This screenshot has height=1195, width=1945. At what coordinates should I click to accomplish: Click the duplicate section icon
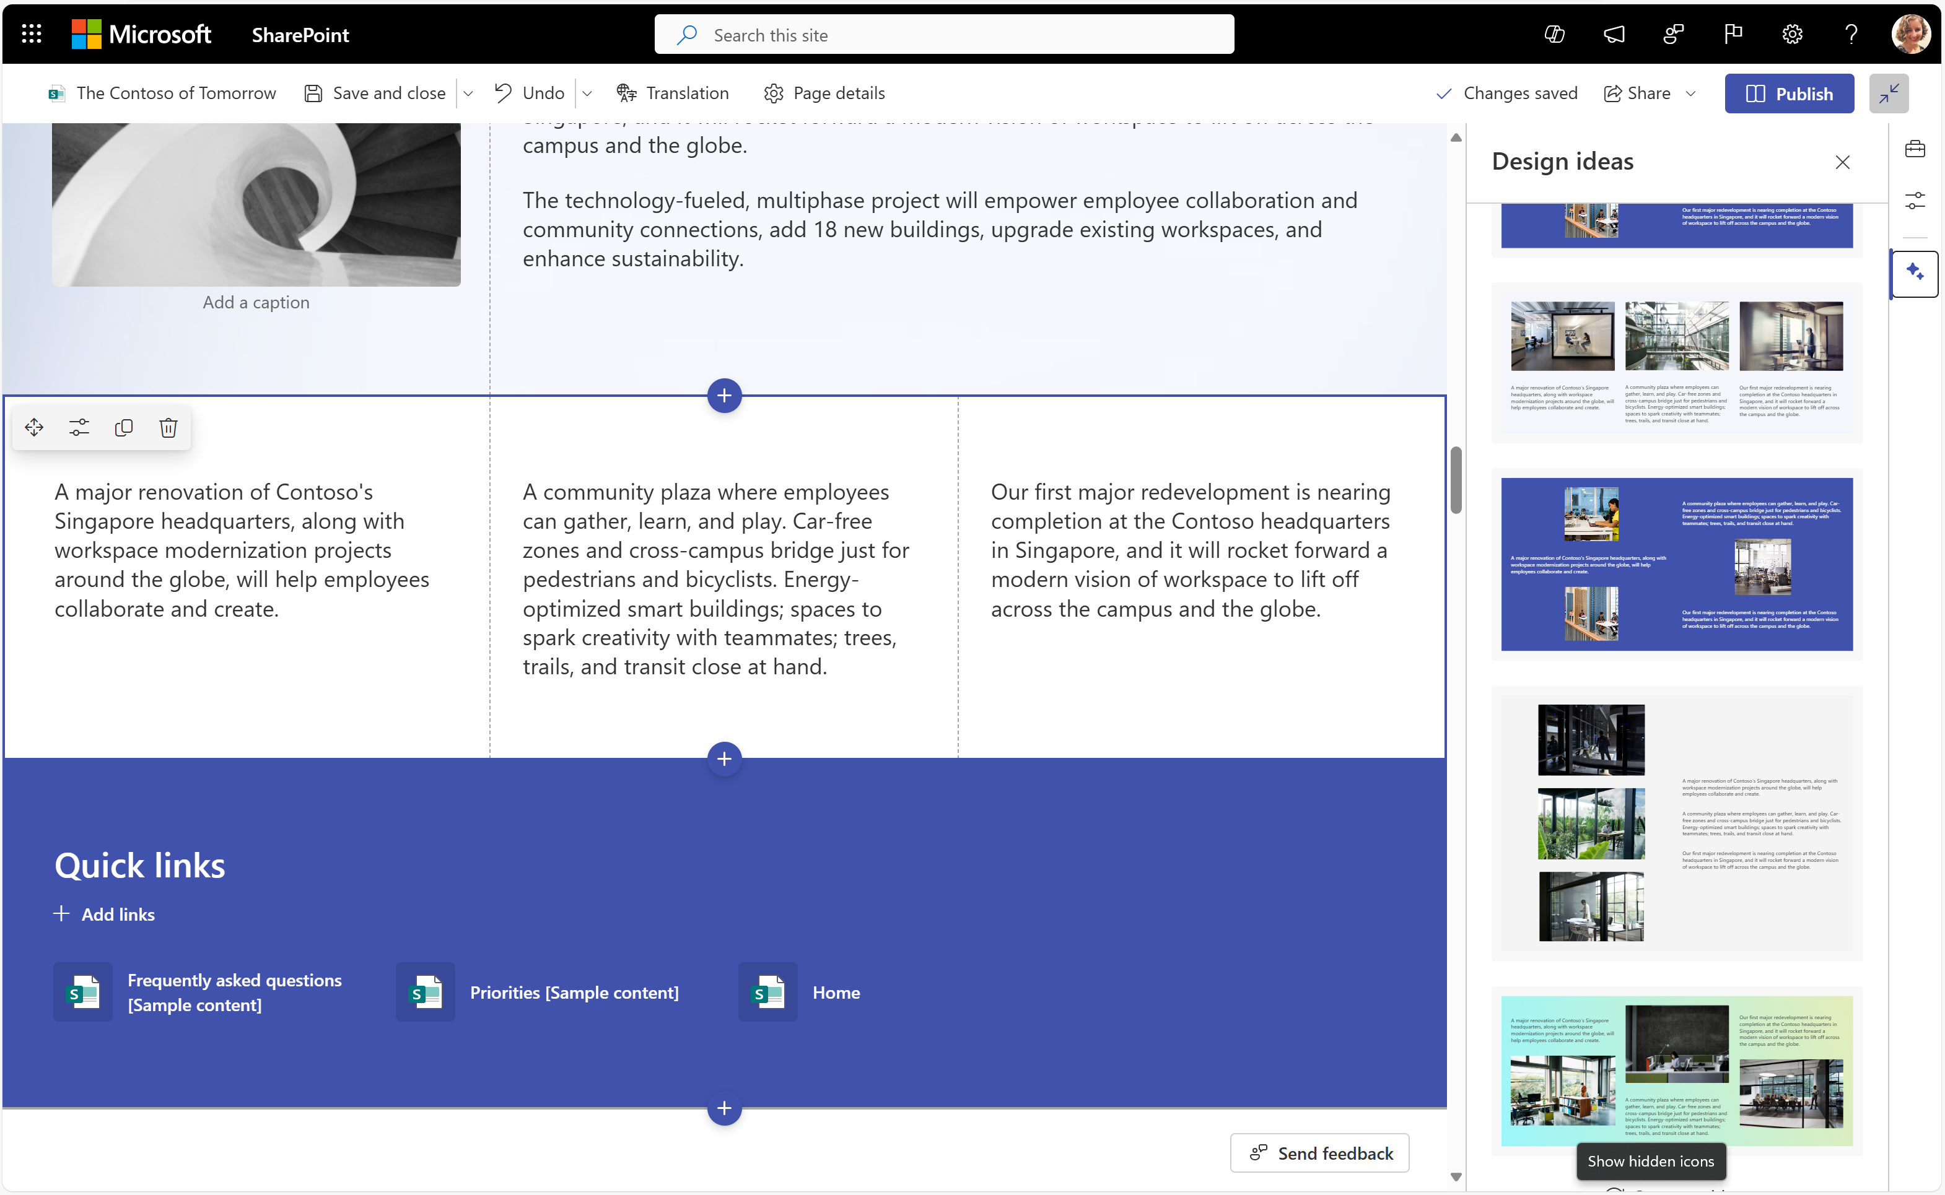tap(124, 427)
